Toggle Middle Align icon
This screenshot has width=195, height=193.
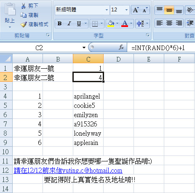tap(169, 10)
